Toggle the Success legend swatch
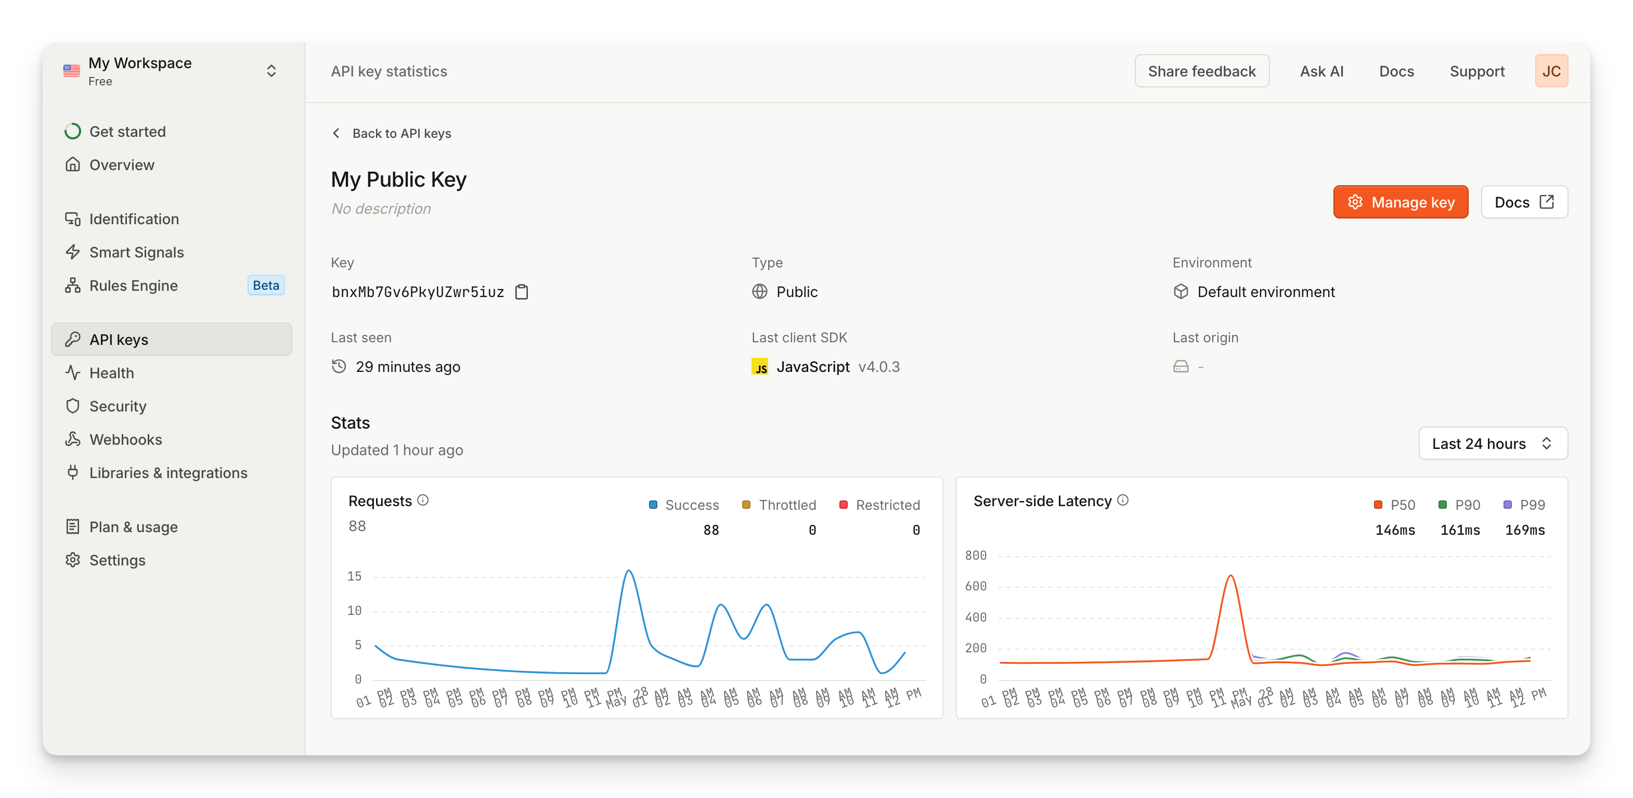This screenshot has width=1633, height=798. point(653,505)
